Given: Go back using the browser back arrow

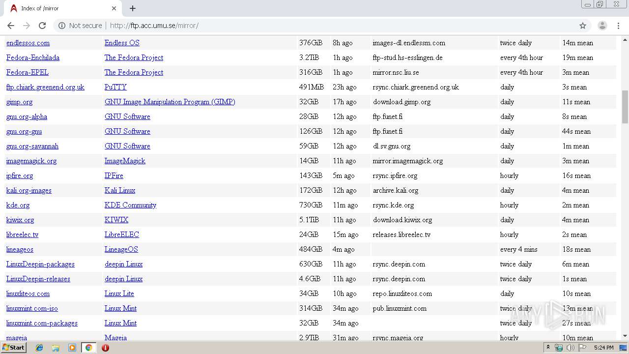Looking at the screenshot, I should [11, 26].
